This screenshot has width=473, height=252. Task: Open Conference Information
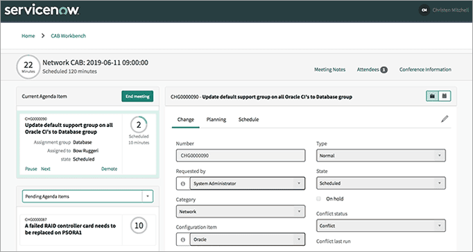point(425,69)
